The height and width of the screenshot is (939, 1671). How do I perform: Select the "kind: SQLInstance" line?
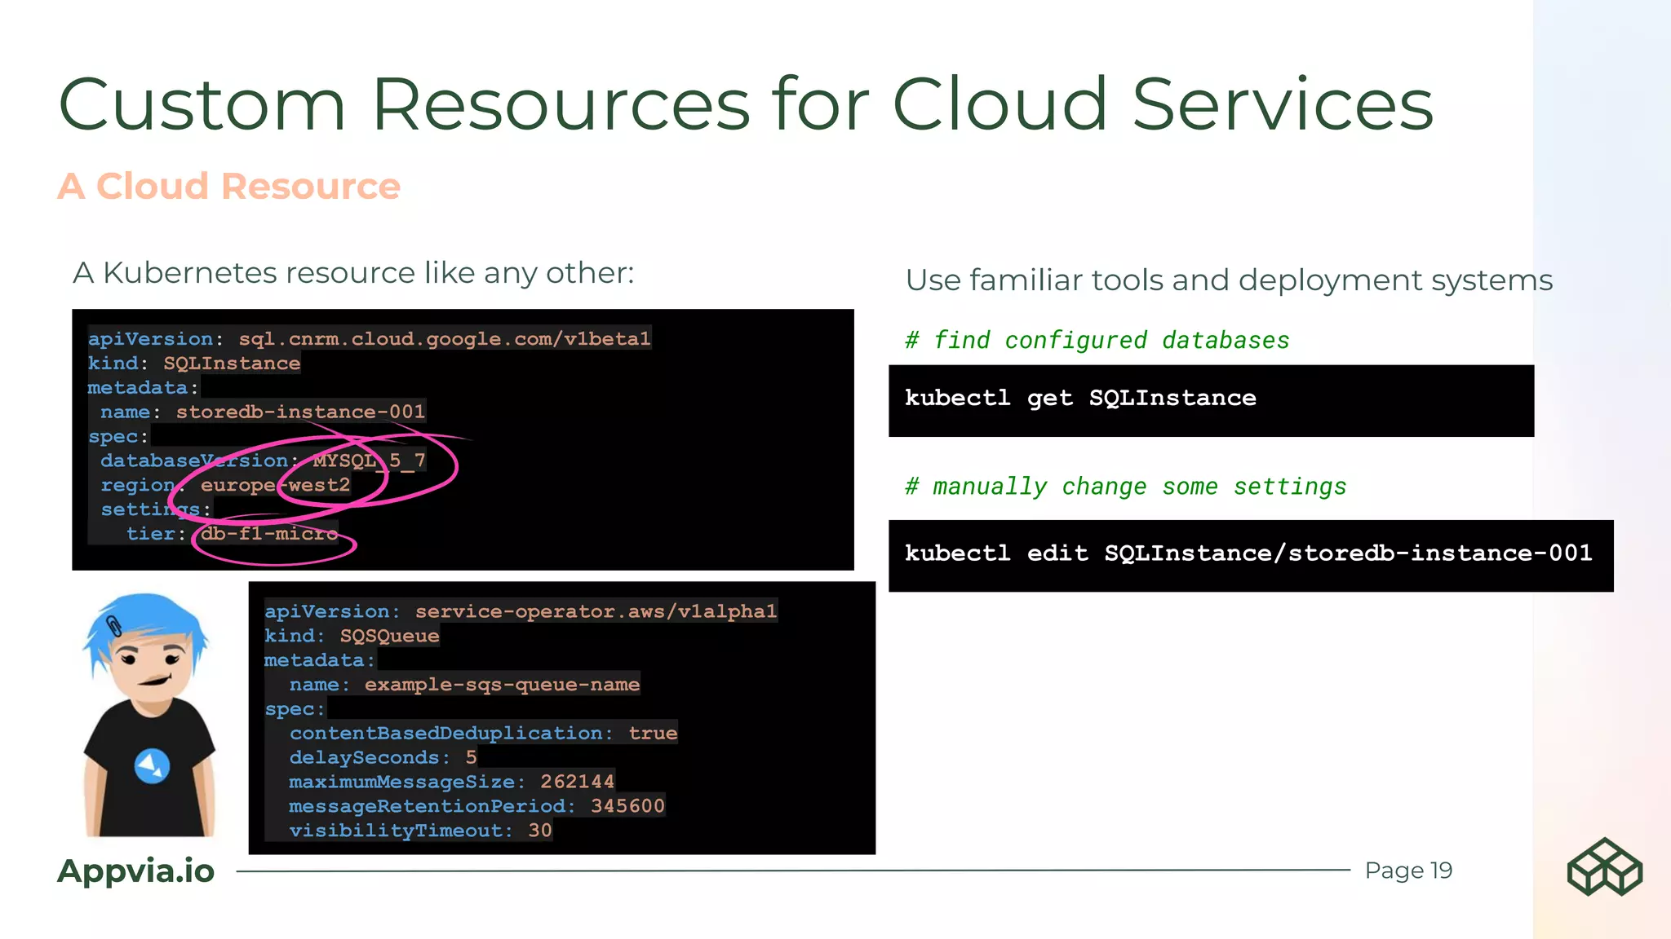194,363
